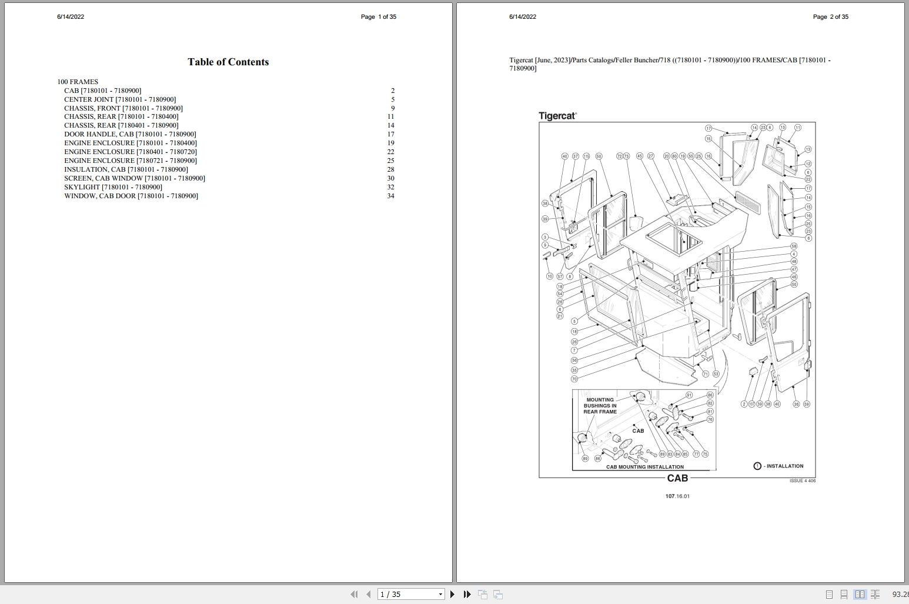Open the CAB parts page link

point(102,91)
